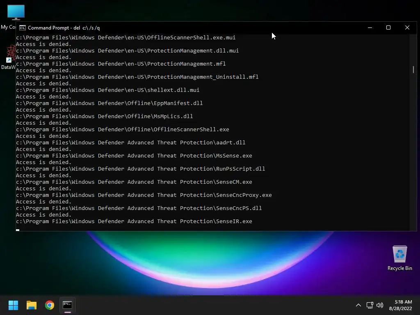Click the ProtectionManagement.dll.mui path line
Image resolution: width=420 pixels, height=315 pixels.
click(x=127, y=50)
